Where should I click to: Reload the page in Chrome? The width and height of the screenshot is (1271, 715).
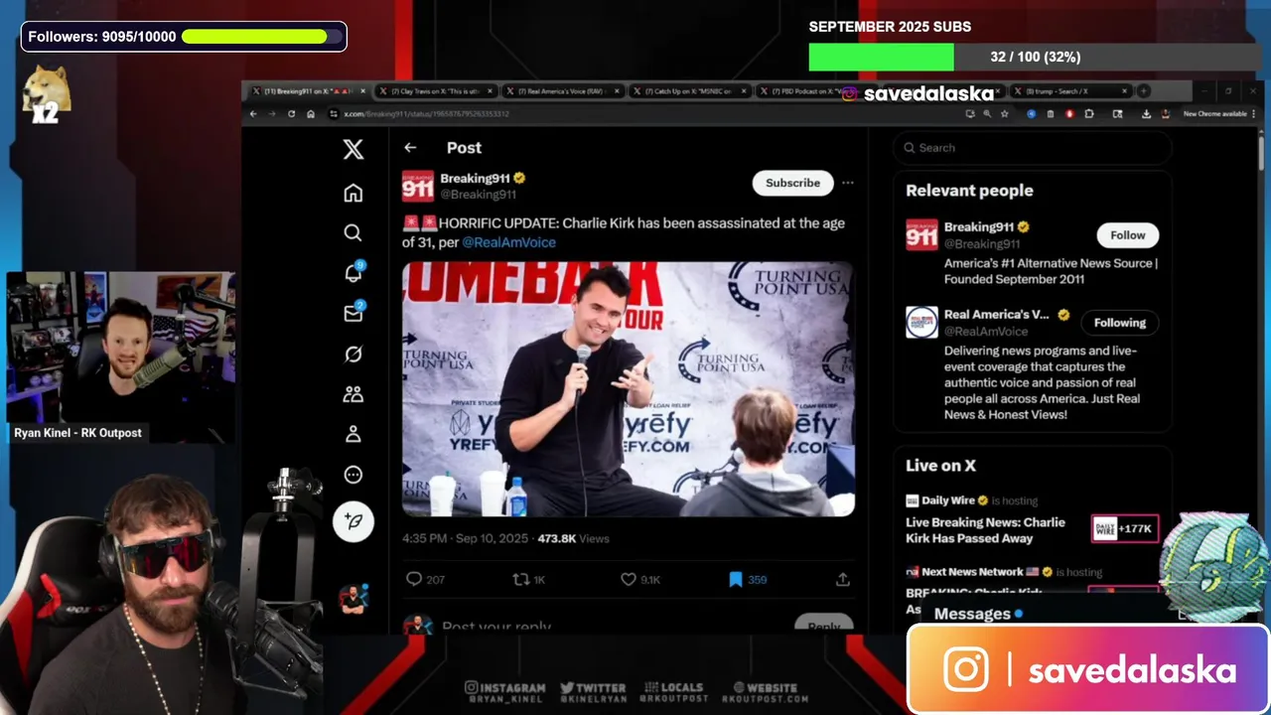[x=291, y=114]
